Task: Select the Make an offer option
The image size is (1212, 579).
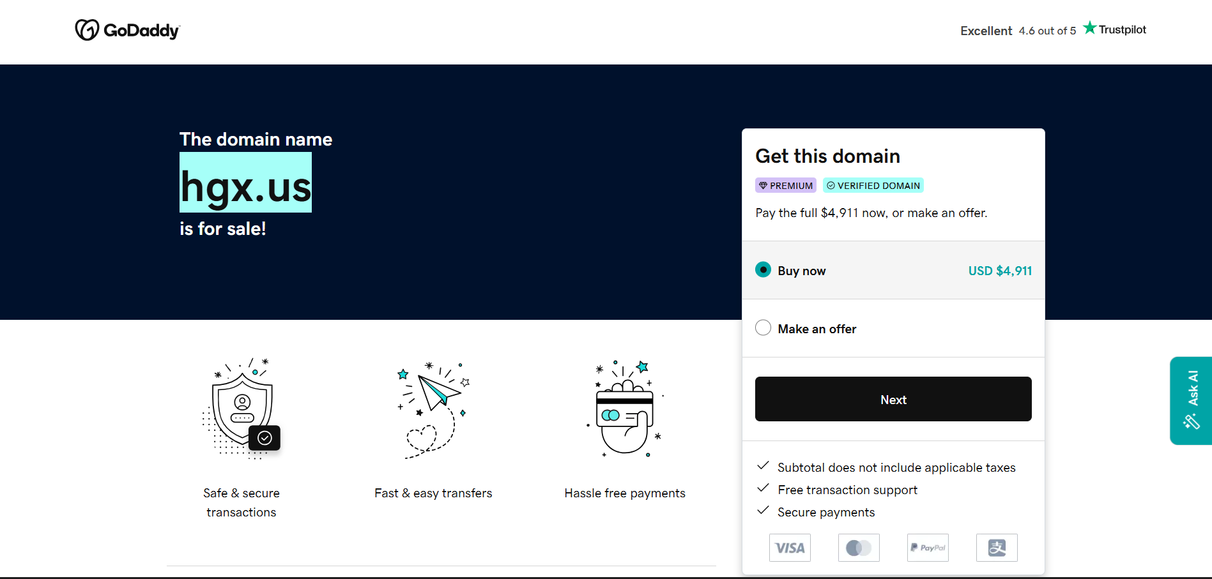Action: (x=763, y=328)
